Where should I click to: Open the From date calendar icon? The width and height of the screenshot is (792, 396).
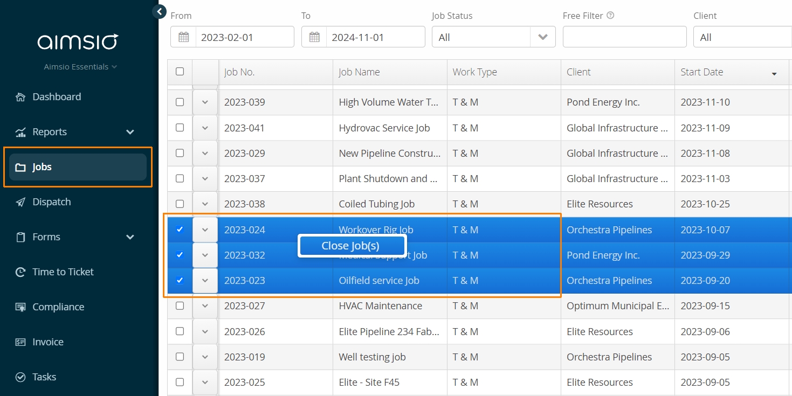point(183,37)
